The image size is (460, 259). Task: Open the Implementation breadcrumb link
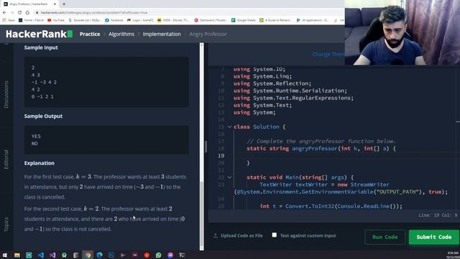click(x=162, y=34)
